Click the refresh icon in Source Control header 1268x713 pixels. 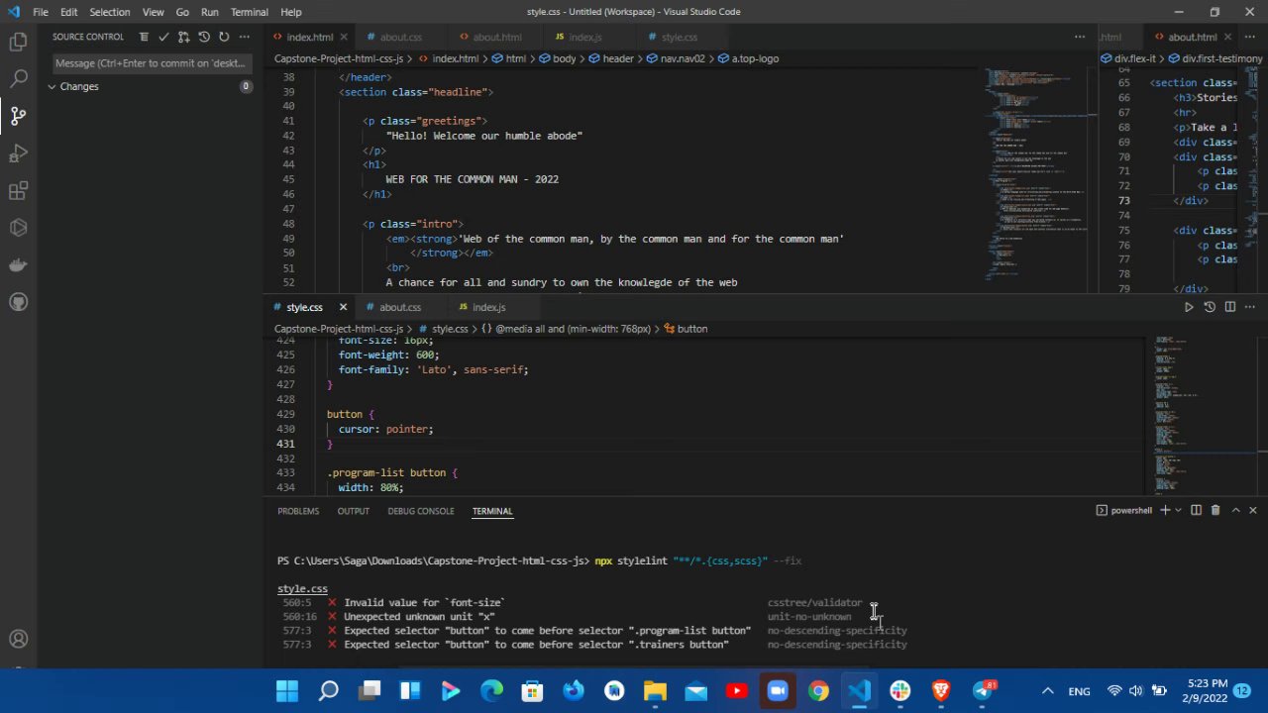pyautogui.click(x=224, y=37)
